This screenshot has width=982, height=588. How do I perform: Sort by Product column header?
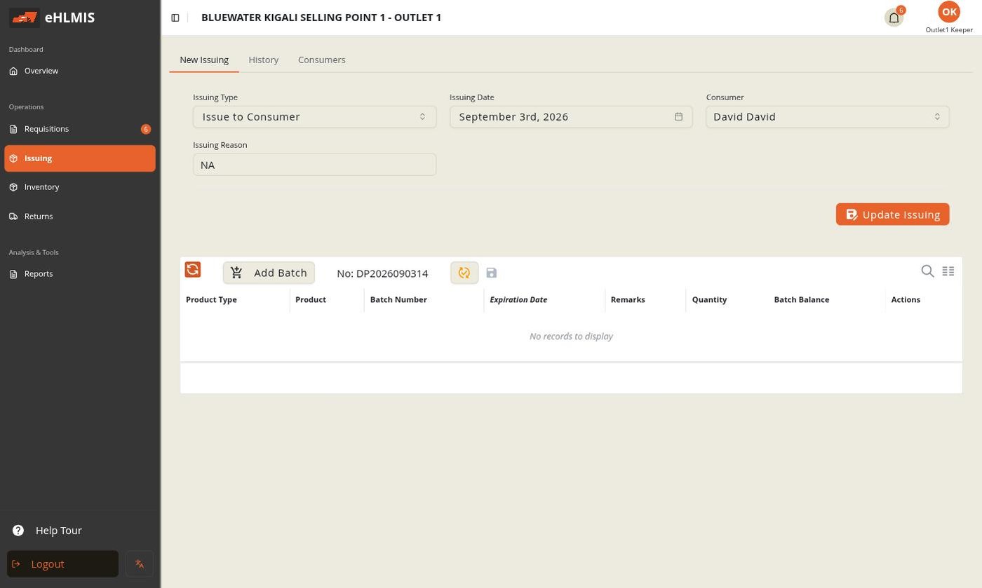tap(311, 299)
